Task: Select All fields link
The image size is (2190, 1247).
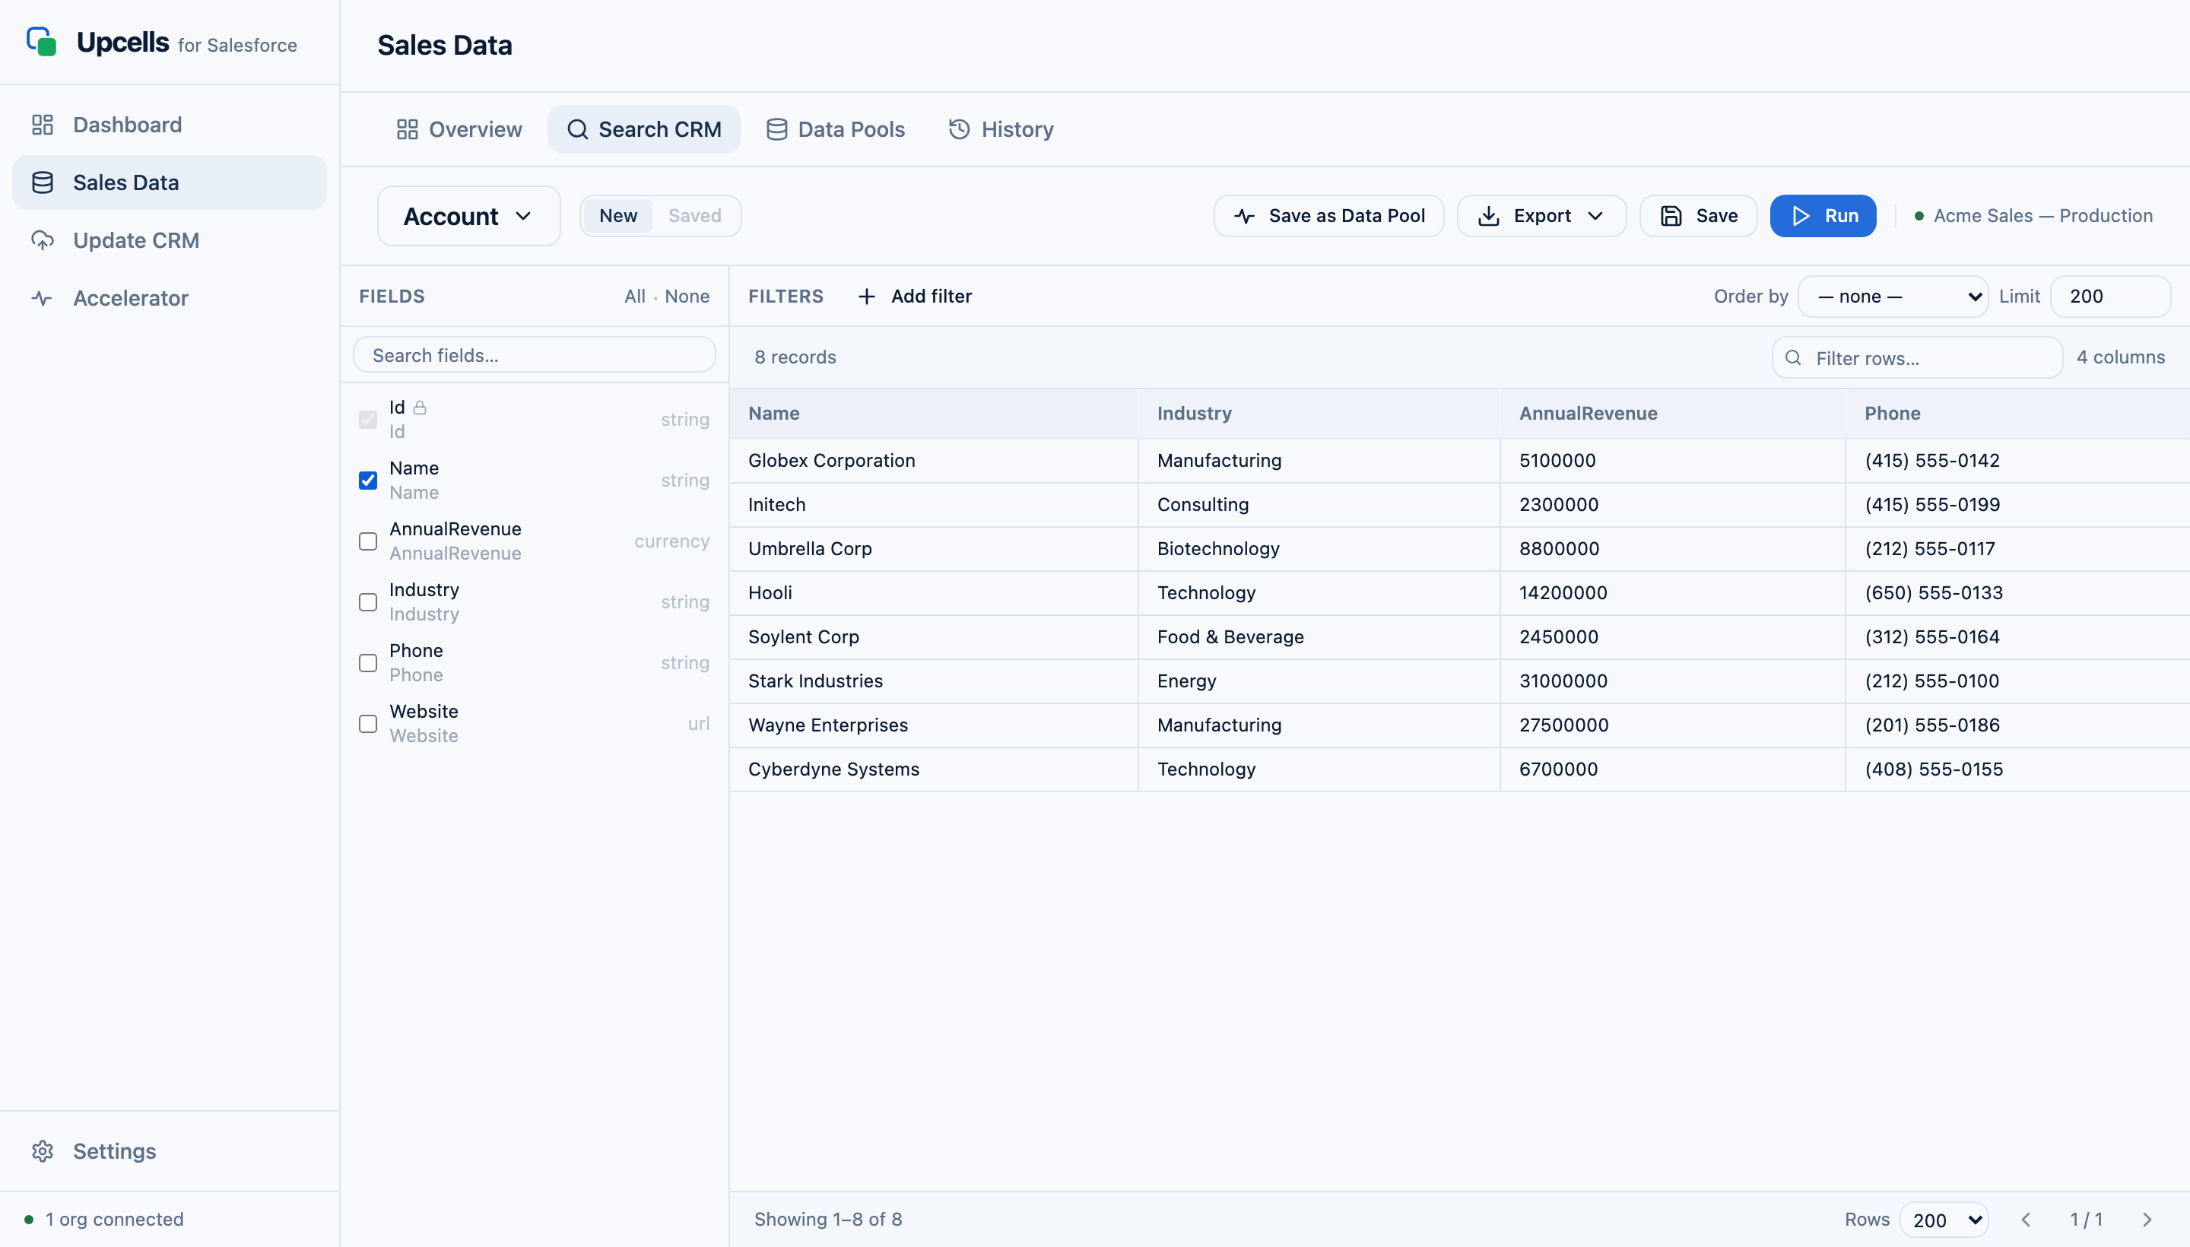Action: pyautogui.click(x=635, y=297)
